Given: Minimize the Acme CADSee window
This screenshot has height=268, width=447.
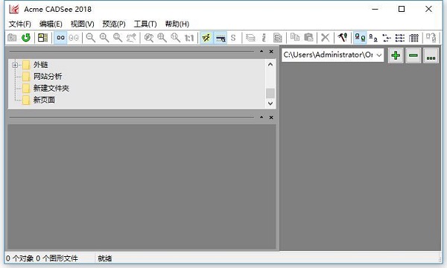Looking at the screenshot, I should point(375,9).
